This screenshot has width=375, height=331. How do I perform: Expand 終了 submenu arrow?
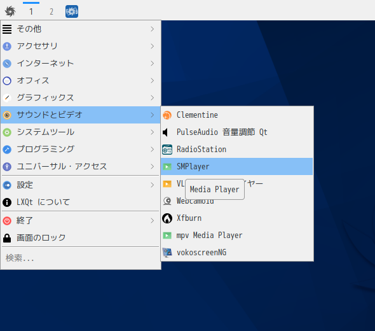[x=153, y=221]
